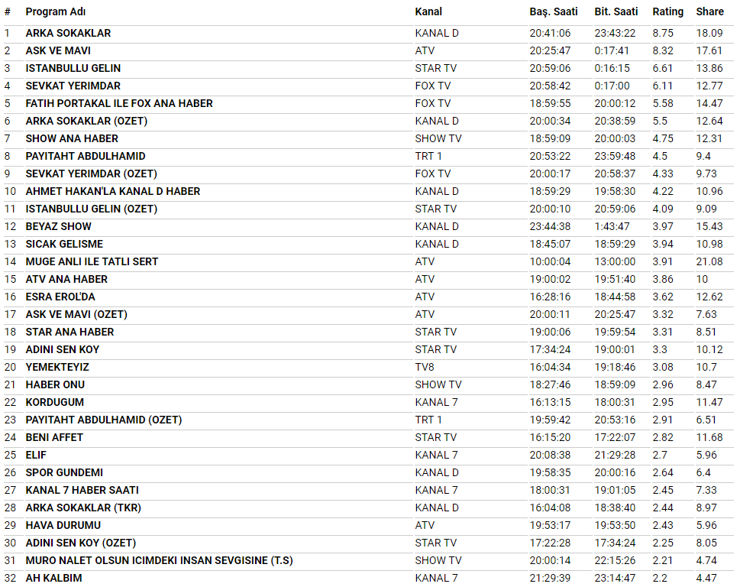Image resolution: width=740 pixels, height=587 pixels.
Task: Open the KORDUGUM program entry
Action: tap(55, 402)
